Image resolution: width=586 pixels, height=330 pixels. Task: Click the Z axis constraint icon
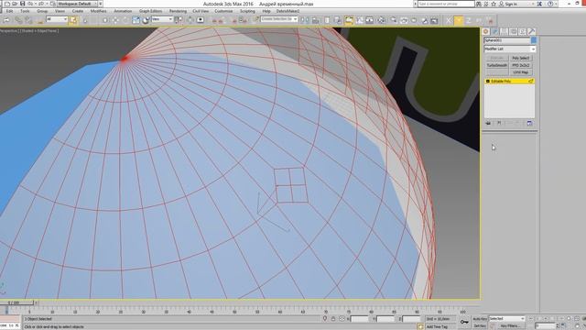pyautogui.click(x=468, y=20)
